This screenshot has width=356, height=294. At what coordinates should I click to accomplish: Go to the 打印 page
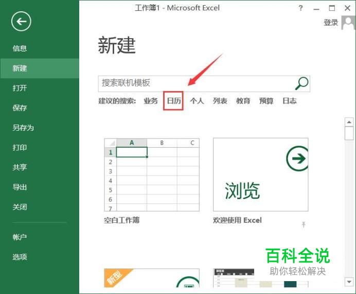coord(20,147)
